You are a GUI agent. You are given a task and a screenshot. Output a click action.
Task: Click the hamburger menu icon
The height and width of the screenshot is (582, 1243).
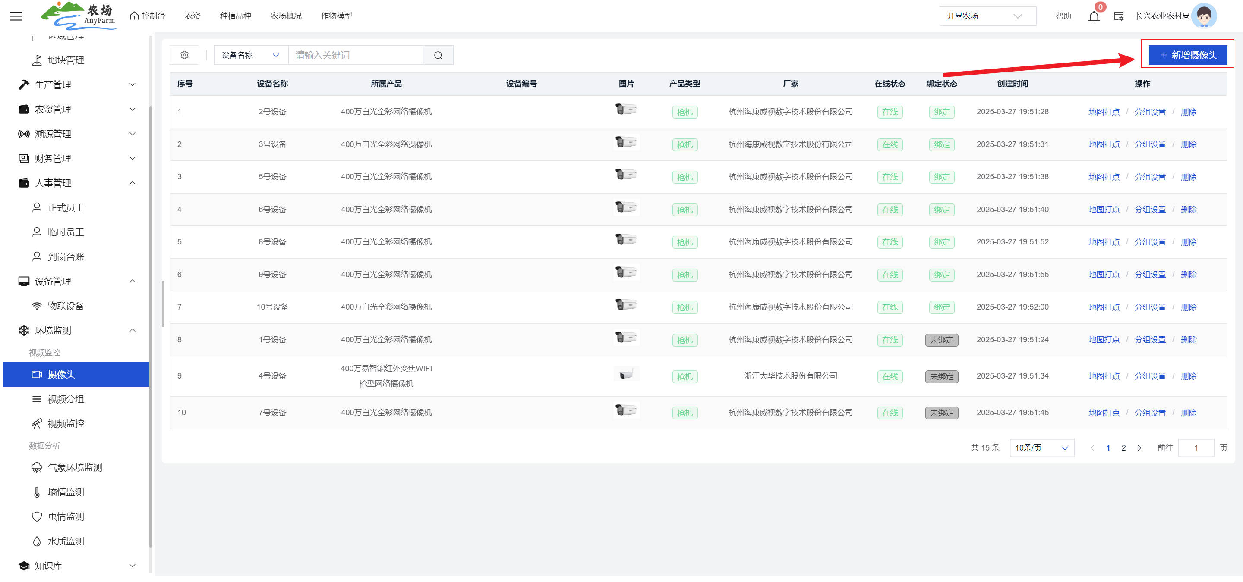tap(16, 16)
